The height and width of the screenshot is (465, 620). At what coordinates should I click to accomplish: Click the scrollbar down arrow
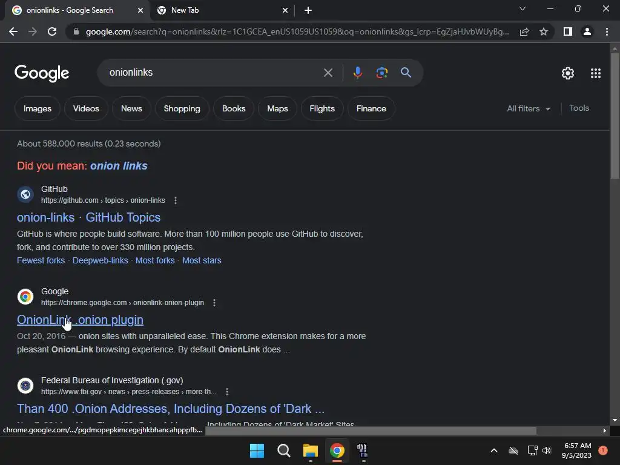pos(615,421)
